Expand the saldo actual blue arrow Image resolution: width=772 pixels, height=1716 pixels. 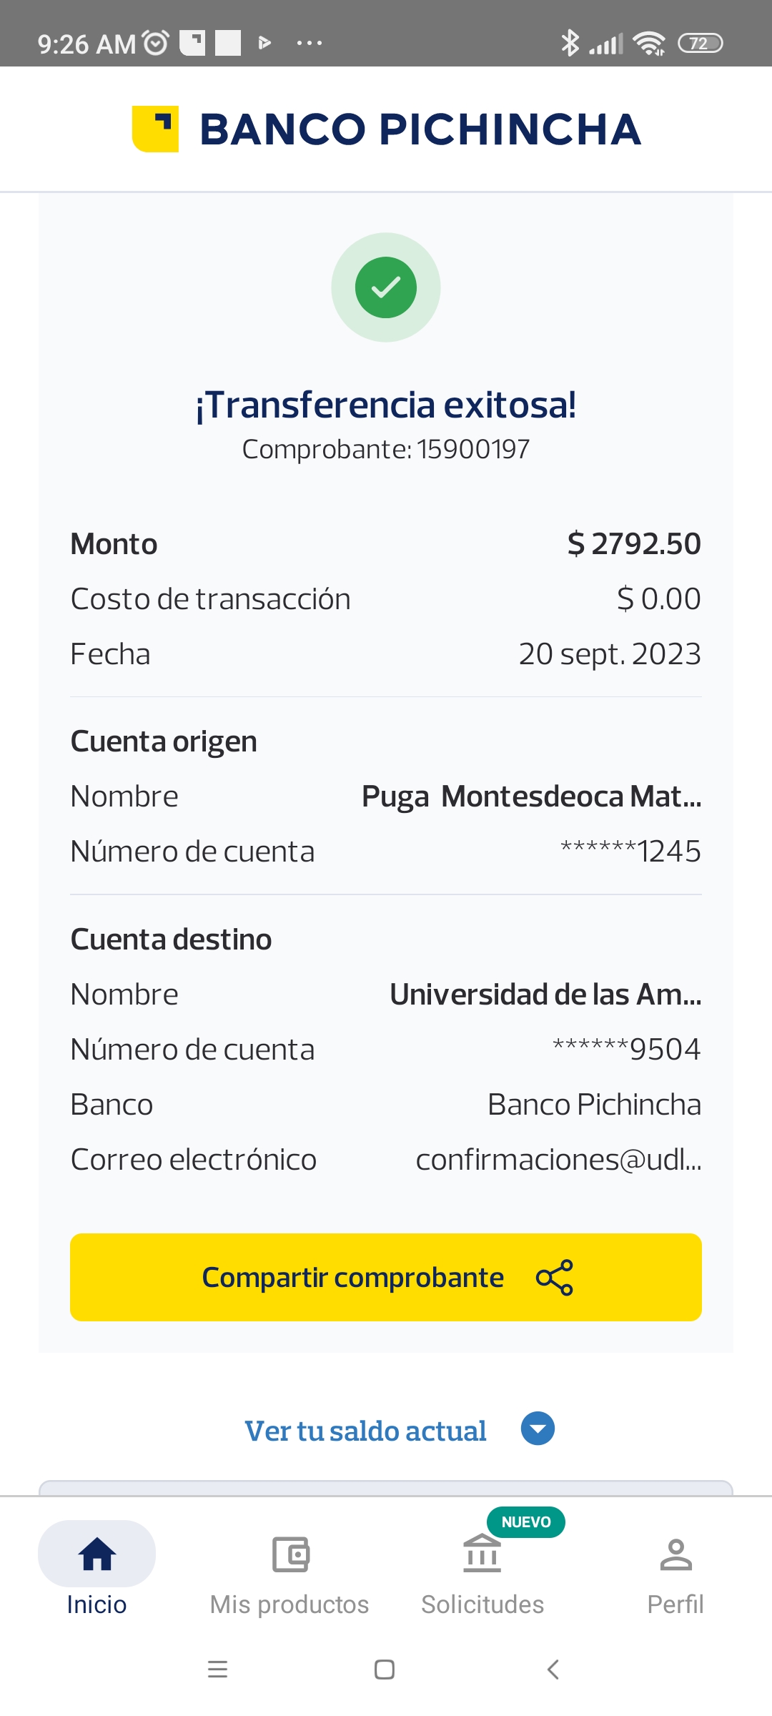pyautogui.click(x=538, y=1429)
